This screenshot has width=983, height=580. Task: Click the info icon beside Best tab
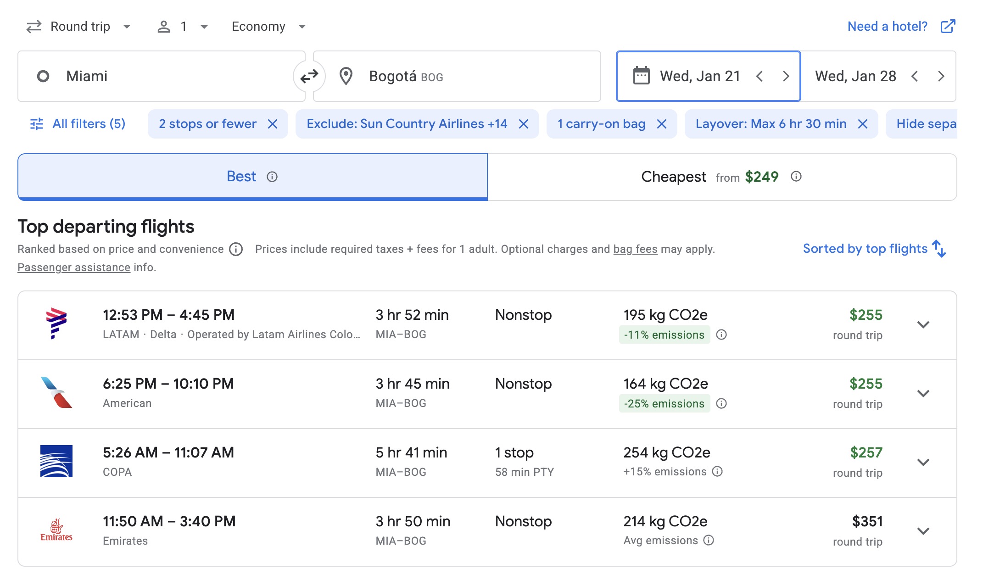pyautogui.click(x=272, y=176)
